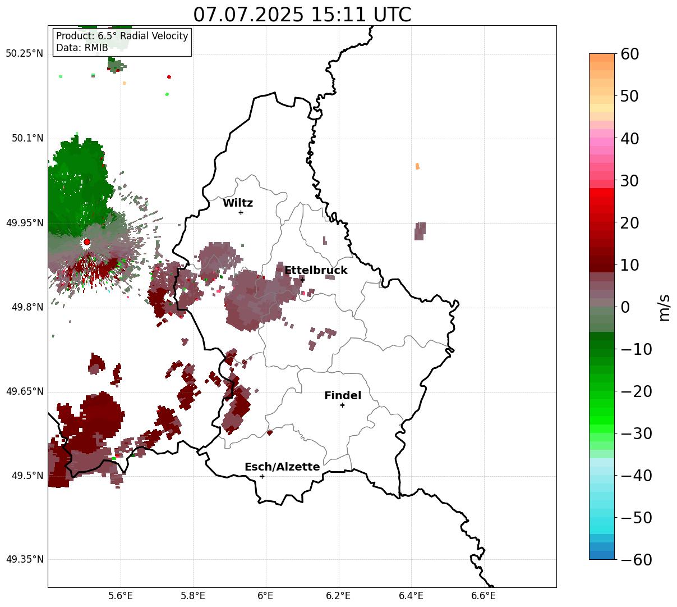This screenshot has height=607, width=677.
Task: Click the 6.6°E longitude label
Action: coord(484,596)
